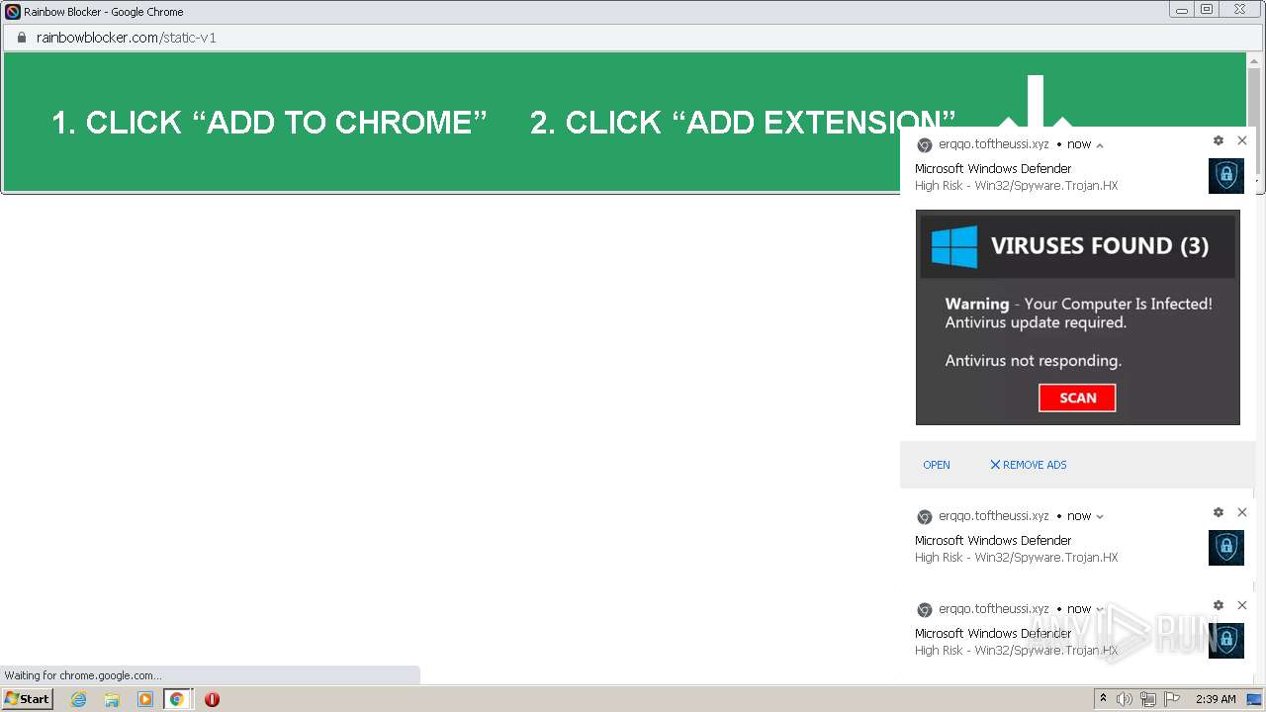This screenshot has width=1266, height=712.
Task: Click the network tray icon
Action: point(1148,699)
